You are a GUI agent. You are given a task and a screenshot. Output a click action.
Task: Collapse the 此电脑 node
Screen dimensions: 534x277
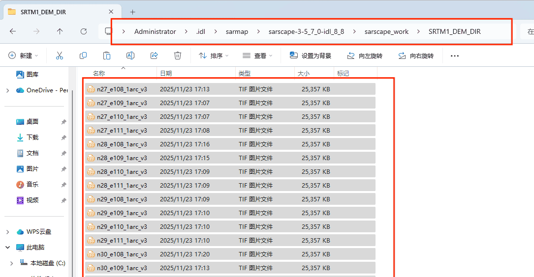[x=7, y=248]
